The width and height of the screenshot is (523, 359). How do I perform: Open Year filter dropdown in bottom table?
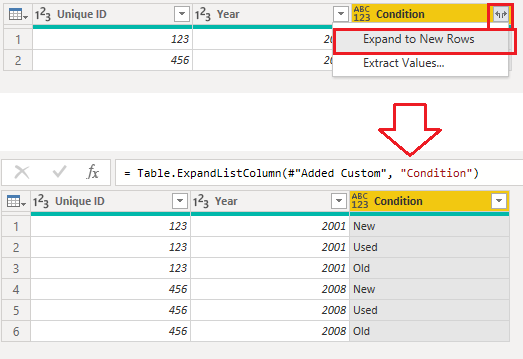[x=339, y=201]
